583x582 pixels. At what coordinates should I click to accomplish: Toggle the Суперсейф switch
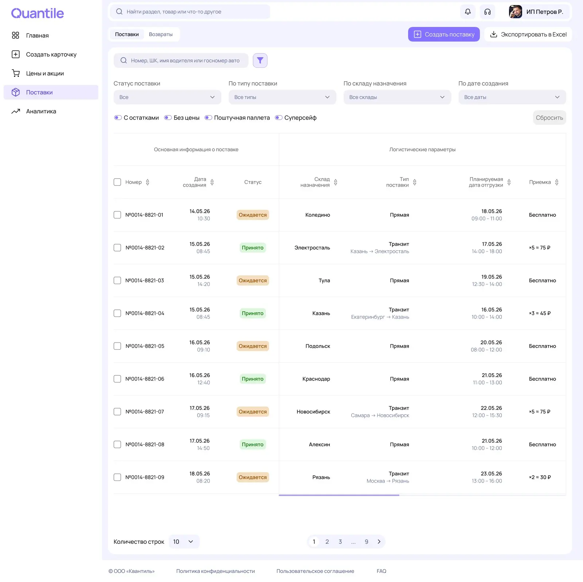click(x=278, y=118)
